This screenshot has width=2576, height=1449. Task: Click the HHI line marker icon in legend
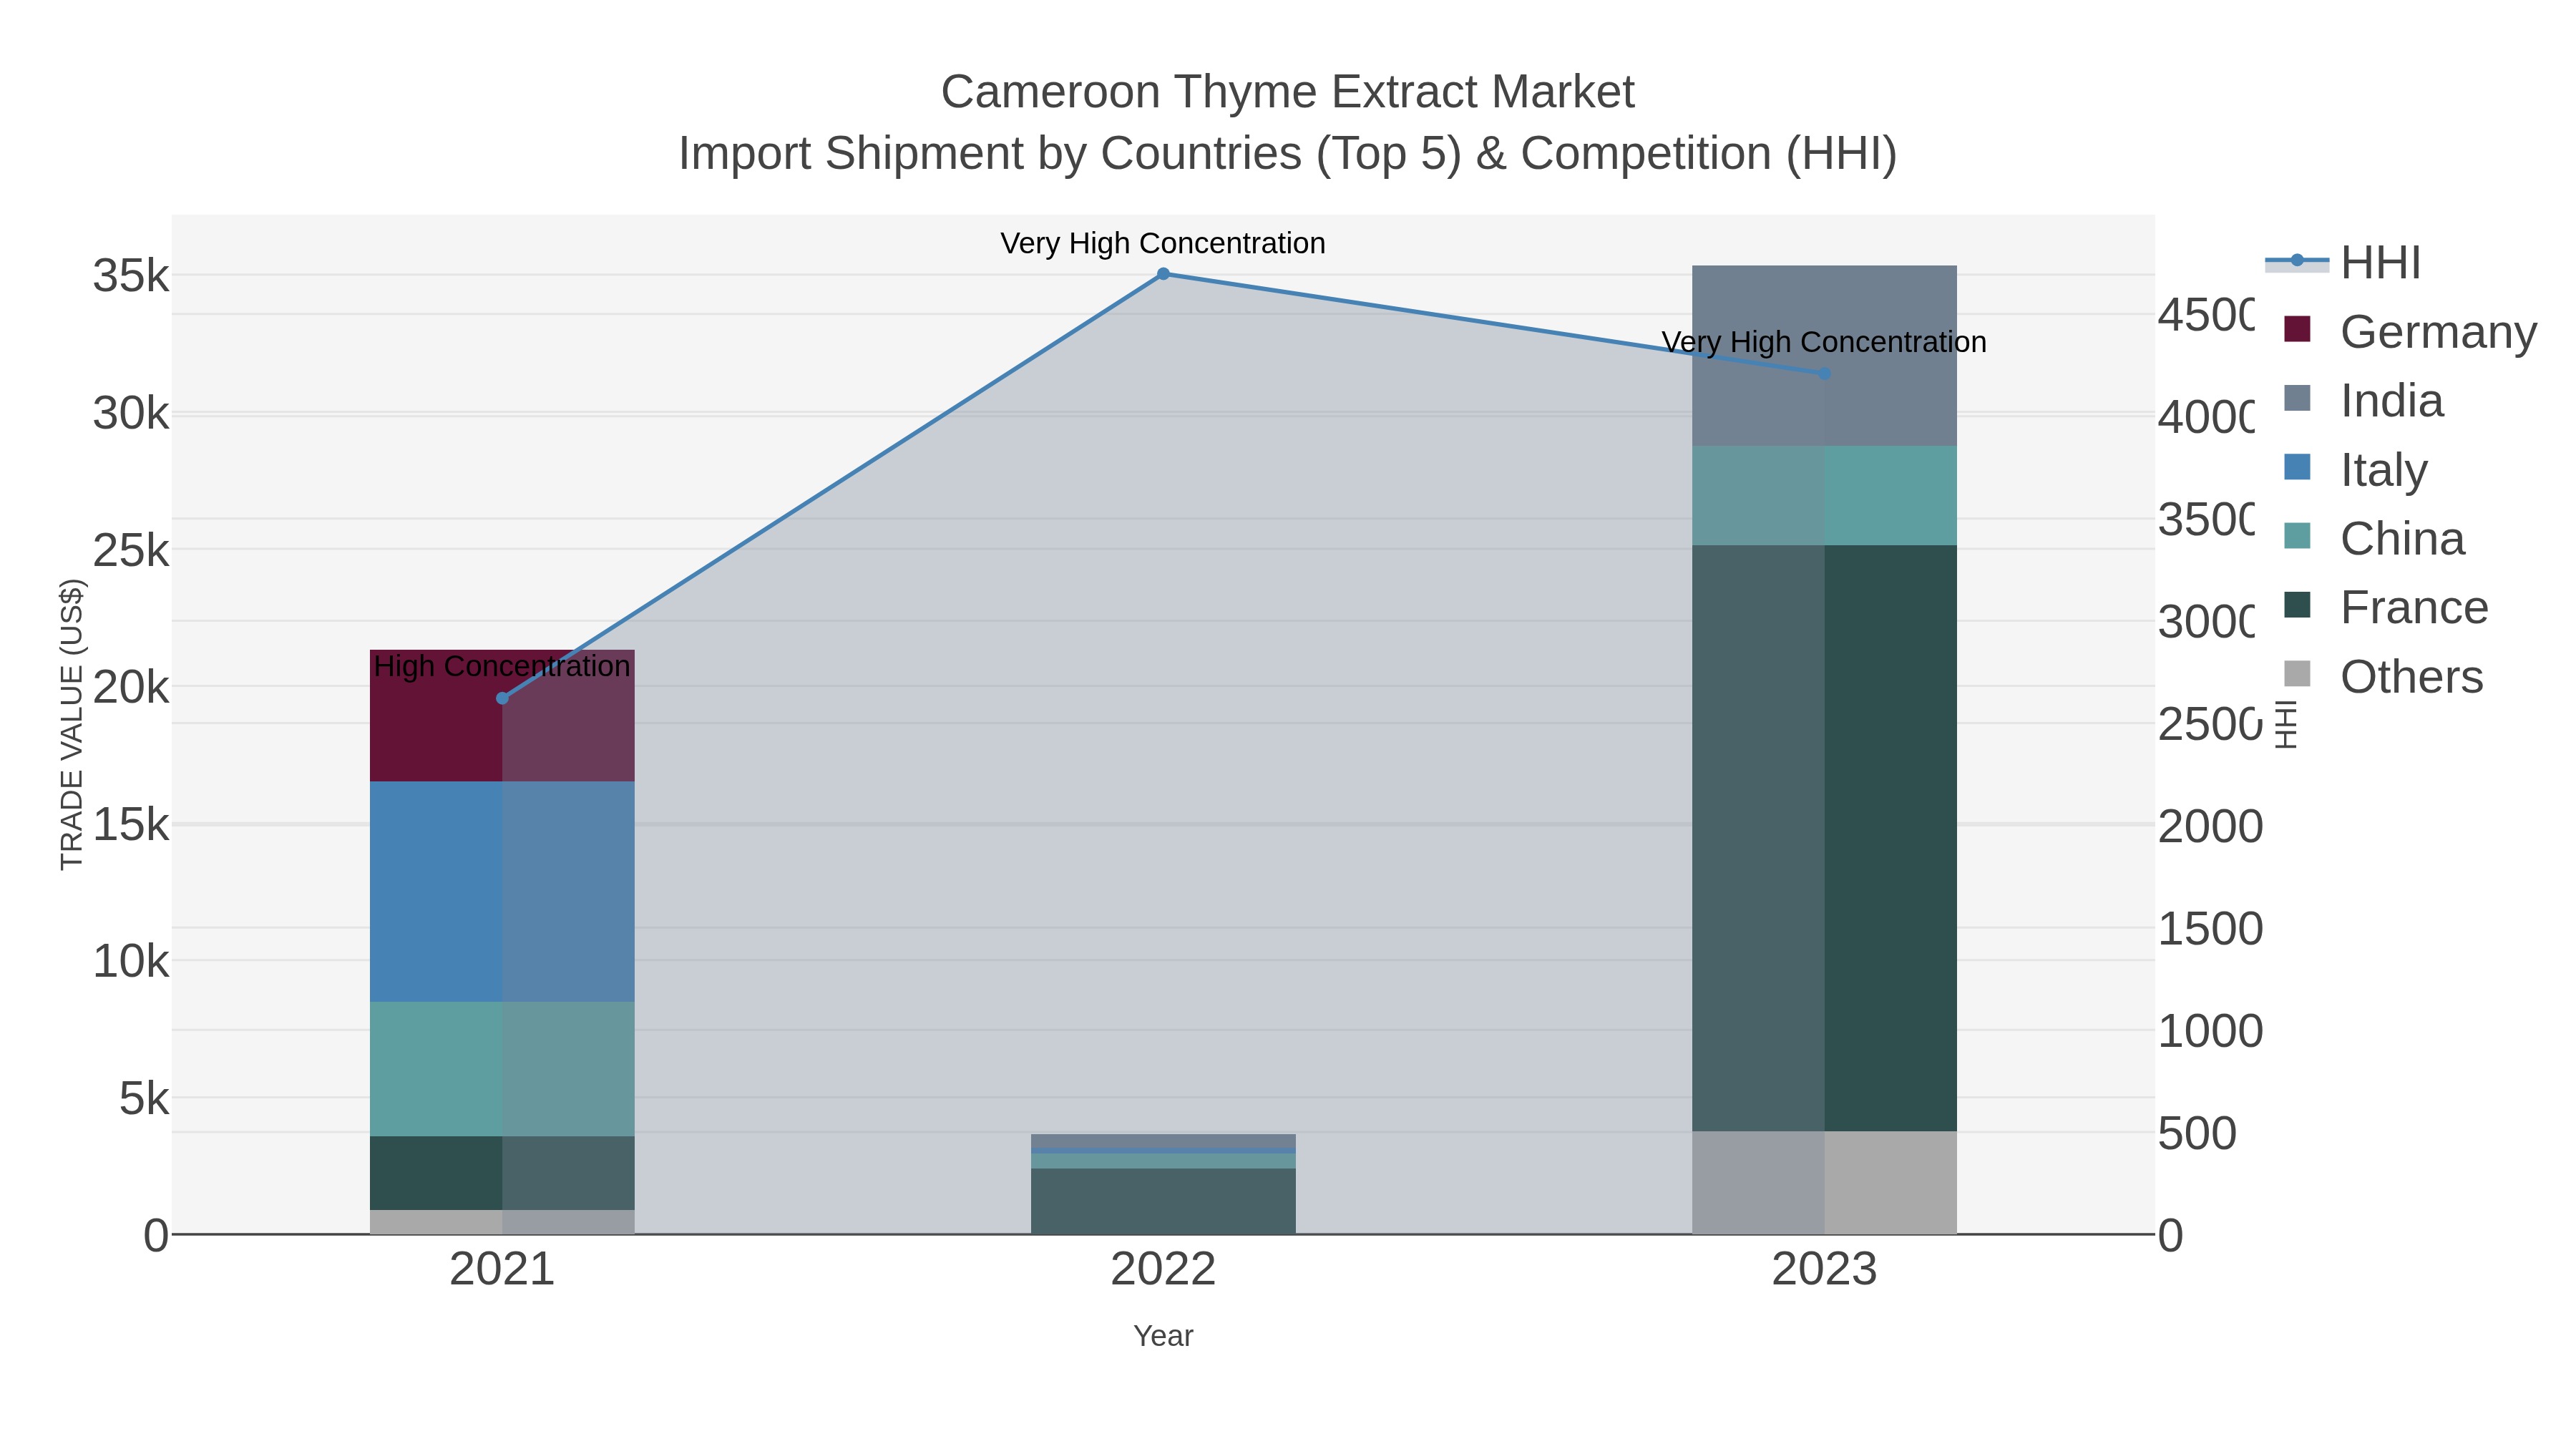tap(2297, 261)
